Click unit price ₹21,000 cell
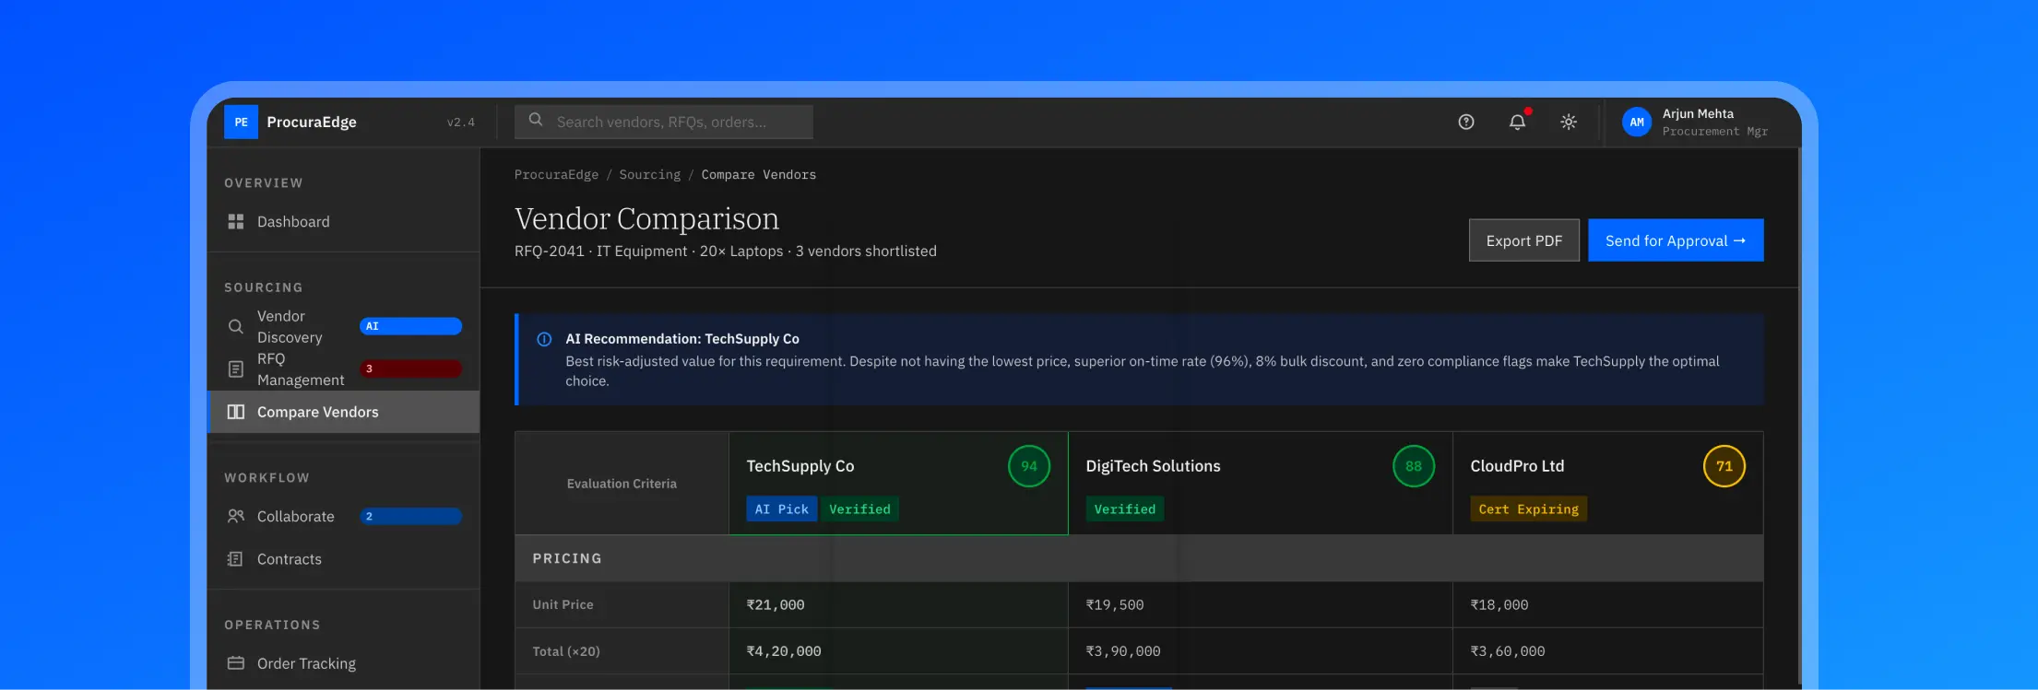 coord(898,605)
